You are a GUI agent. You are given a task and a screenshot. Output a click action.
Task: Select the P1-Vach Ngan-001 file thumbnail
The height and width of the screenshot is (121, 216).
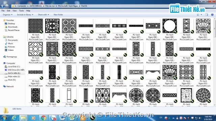pos(35,26)
